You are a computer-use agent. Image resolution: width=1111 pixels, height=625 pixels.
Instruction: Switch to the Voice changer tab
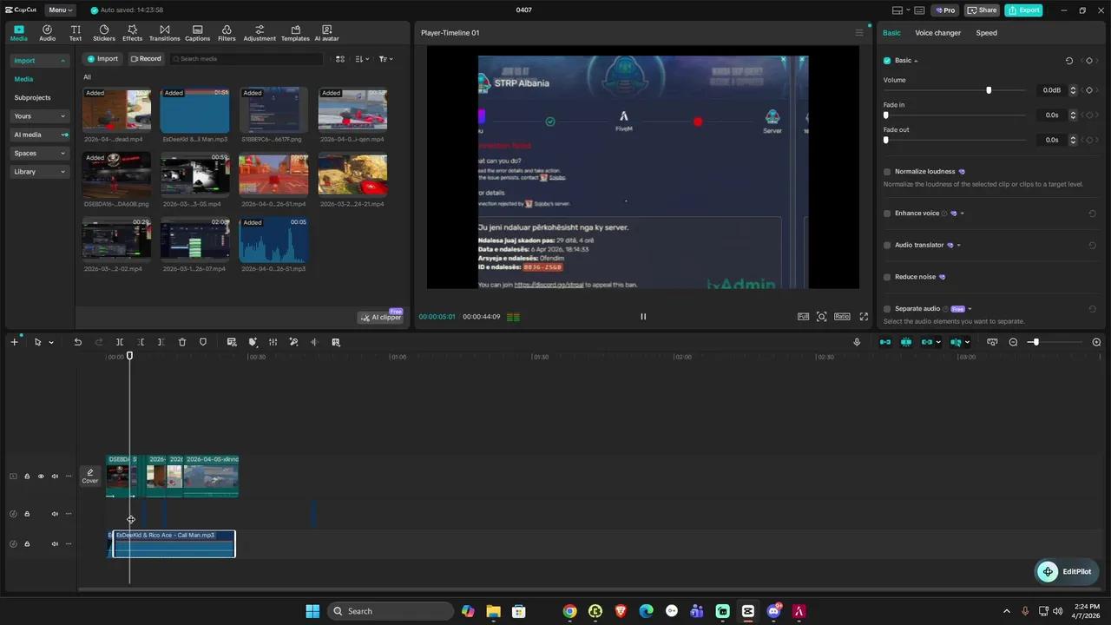coord(937,32)
